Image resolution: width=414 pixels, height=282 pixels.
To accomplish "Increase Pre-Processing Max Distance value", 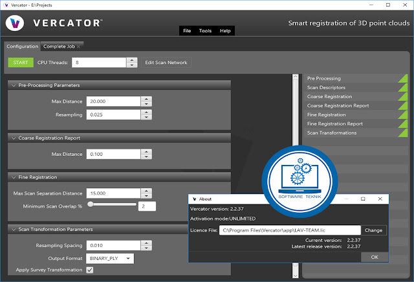I will 146,99.
